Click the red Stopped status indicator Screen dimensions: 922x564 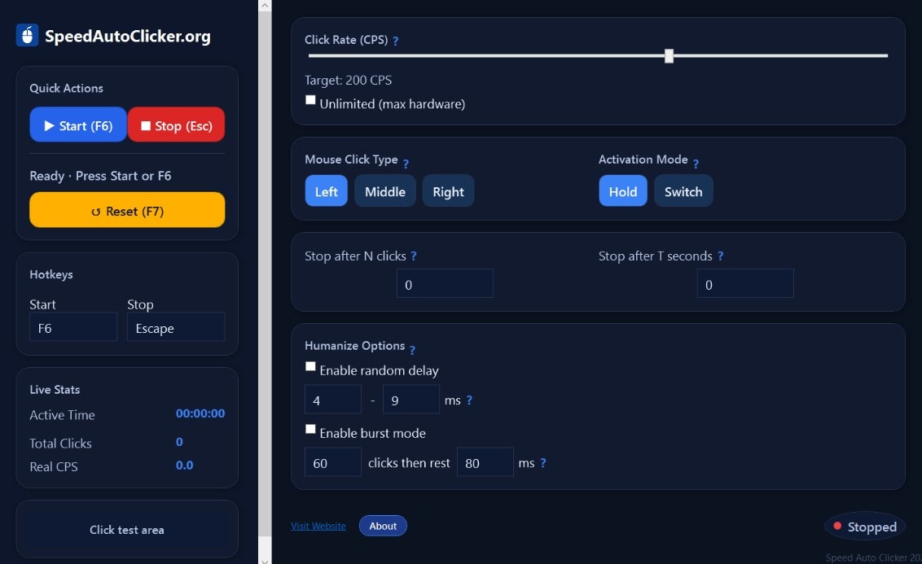865,527
